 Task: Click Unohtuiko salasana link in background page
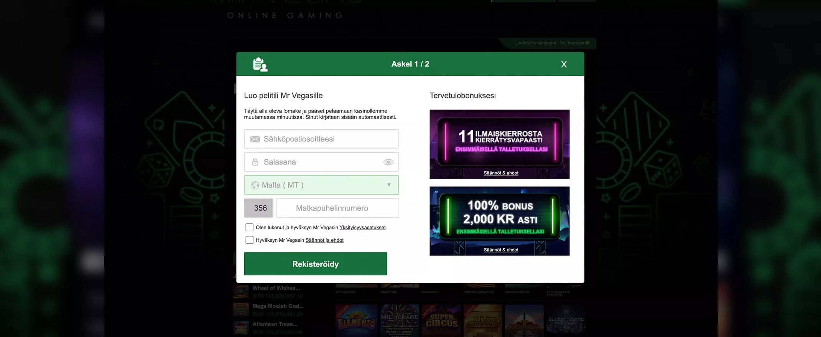click(x=535, y=43)
